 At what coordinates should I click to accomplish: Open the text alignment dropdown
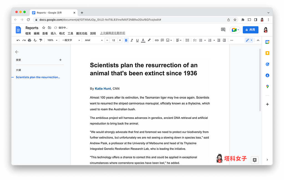[179, 40]
